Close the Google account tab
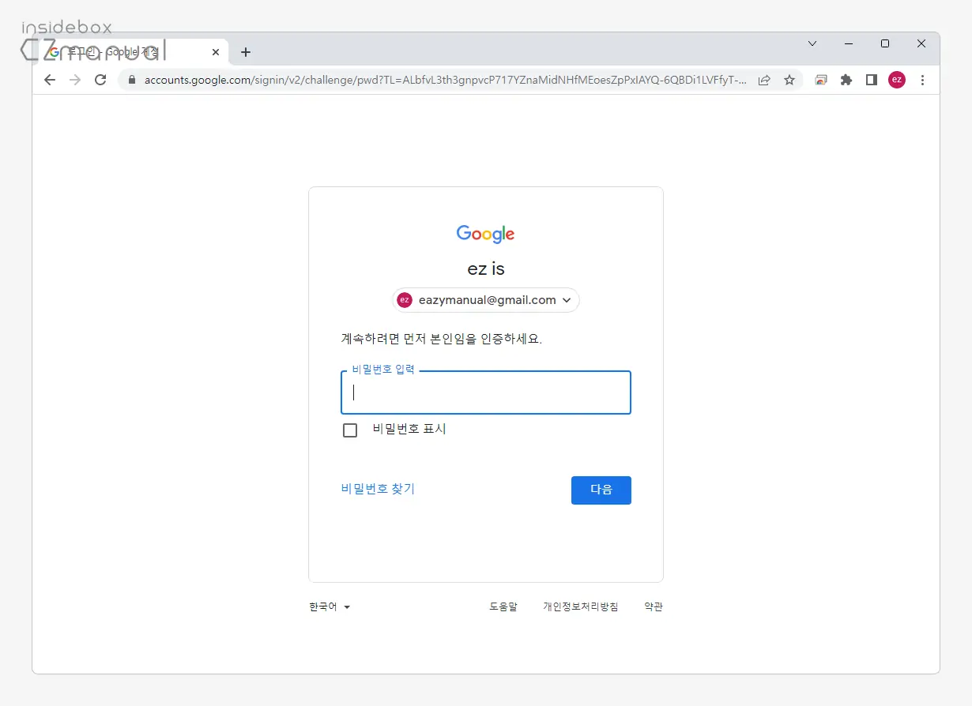Screen dimensions: 972x706 [x=216, y=52]
